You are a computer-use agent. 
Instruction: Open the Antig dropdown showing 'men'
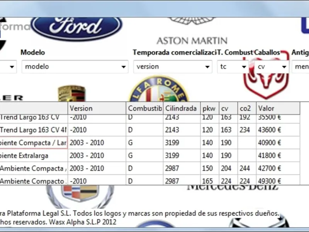coord(301,67)
